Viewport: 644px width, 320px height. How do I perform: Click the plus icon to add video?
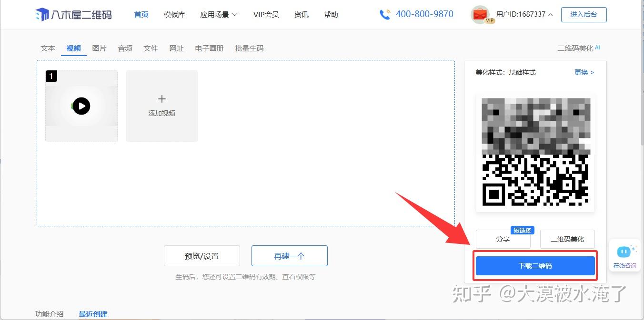162,99
